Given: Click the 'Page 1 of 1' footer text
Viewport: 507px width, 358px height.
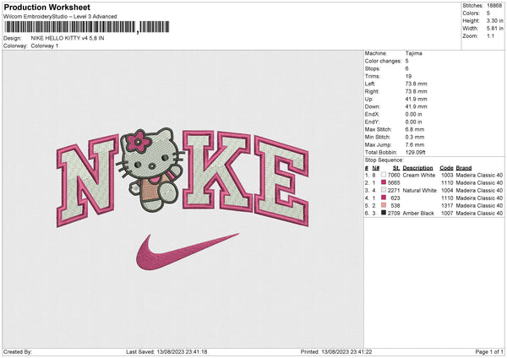Looking at the screenshot, I should [489, 351].
